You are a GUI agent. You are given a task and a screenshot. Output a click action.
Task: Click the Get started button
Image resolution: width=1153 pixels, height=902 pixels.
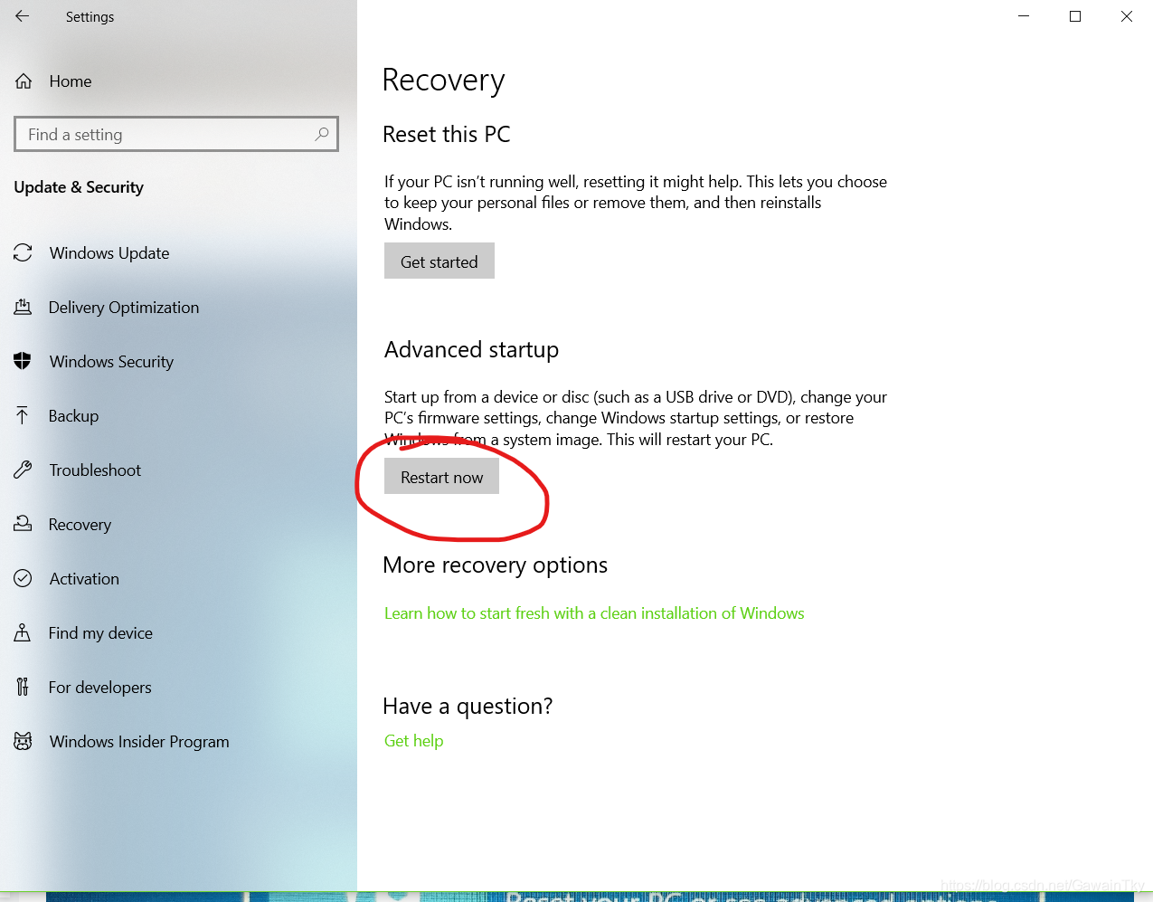tap(439, 261)
